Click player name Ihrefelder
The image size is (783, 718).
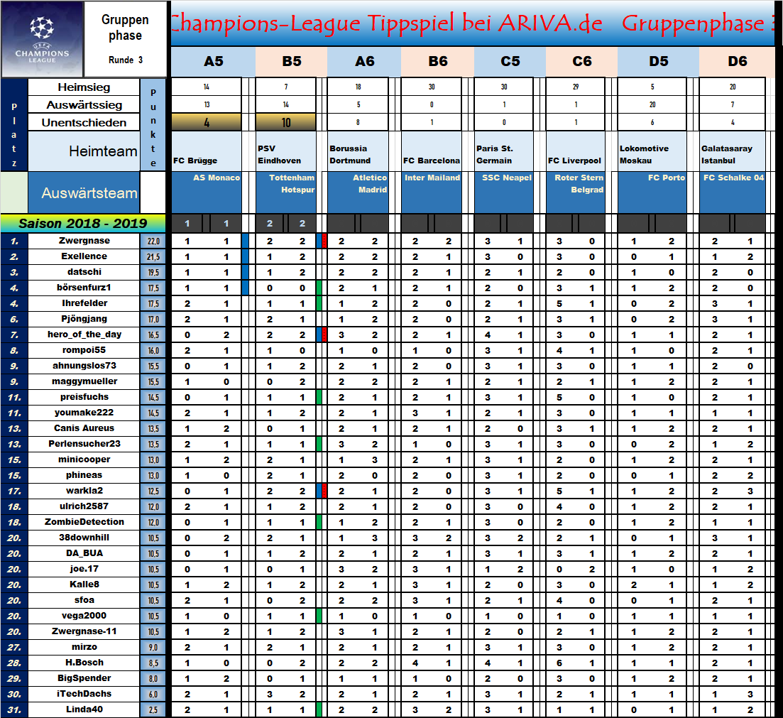(x=84, y=303)
